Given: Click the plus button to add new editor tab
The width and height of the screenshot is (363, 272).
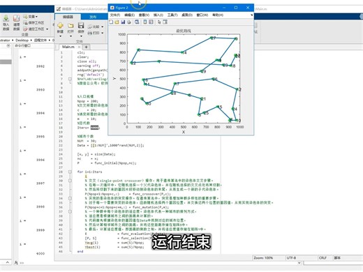Looking at the screenshot, I should click(x=86, y=47).
